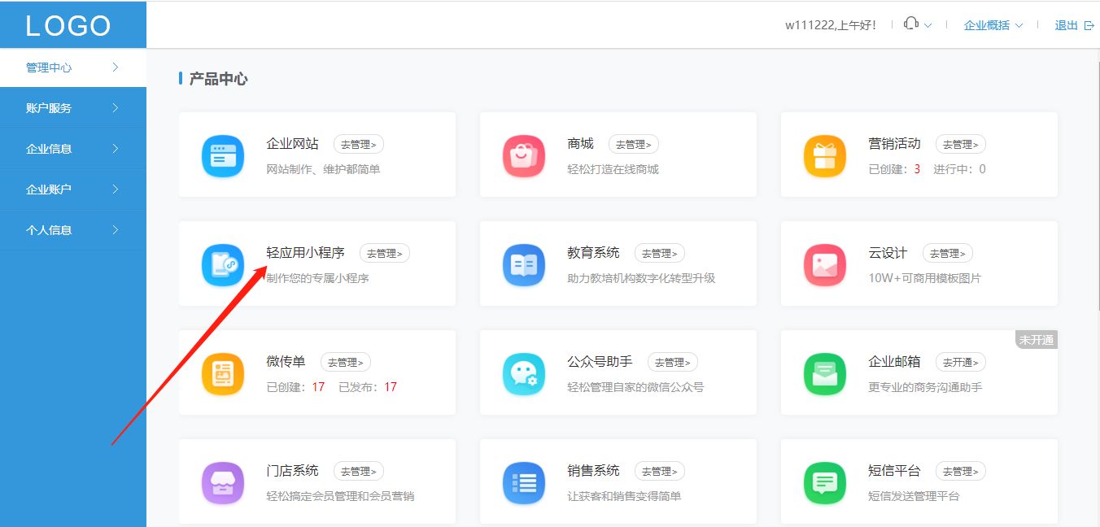
Task: Click the 短信平台 message icon
Action: [x=825, y=482]
